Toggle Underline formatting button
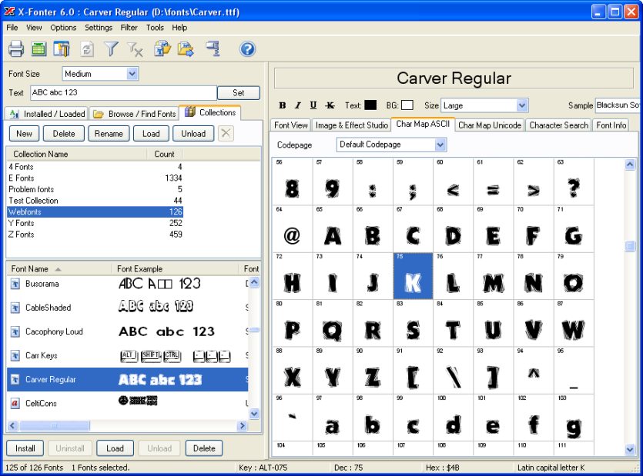This screenshot has width=643, height=476. click(x=313, y=105)
